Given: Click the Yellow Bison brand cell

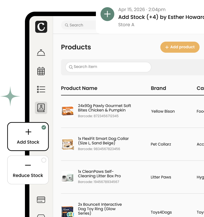Looking at the screenshot, I should (x=163, y=111).
